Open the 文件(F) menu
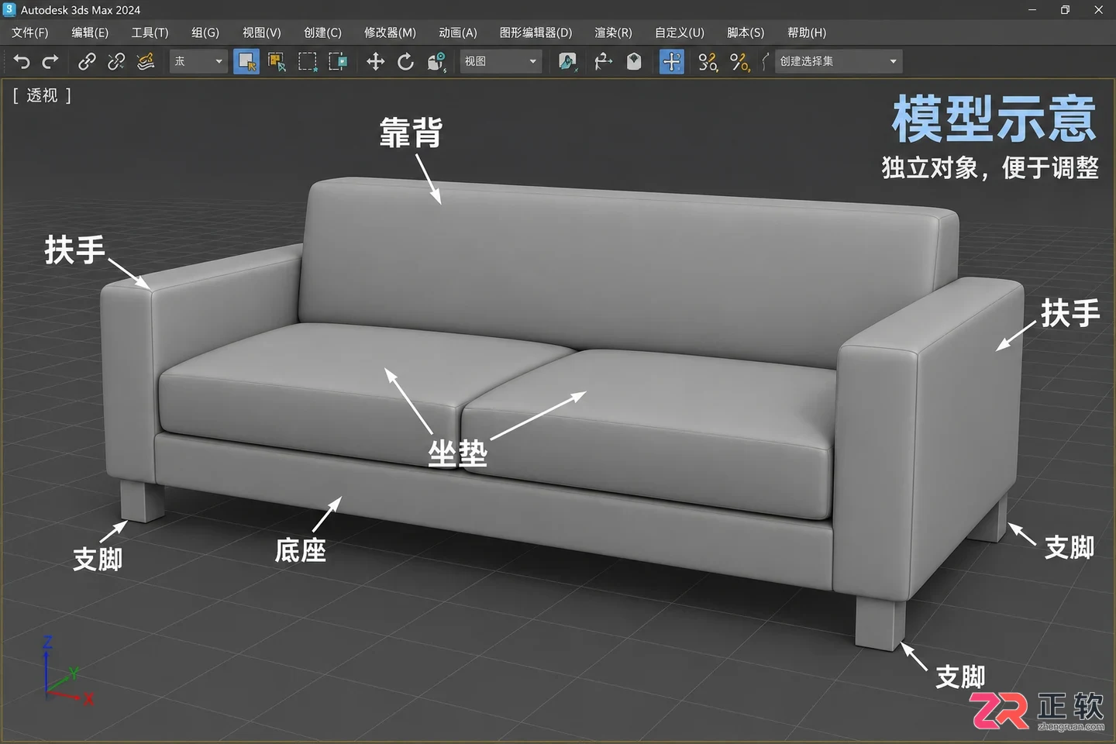 tap(29, 33)
